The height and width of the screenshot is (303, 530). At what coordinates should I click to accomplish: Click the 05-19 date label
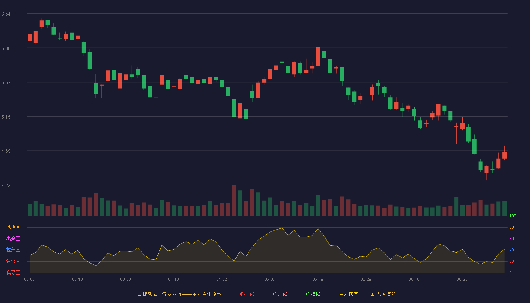(x=318, y=279)
